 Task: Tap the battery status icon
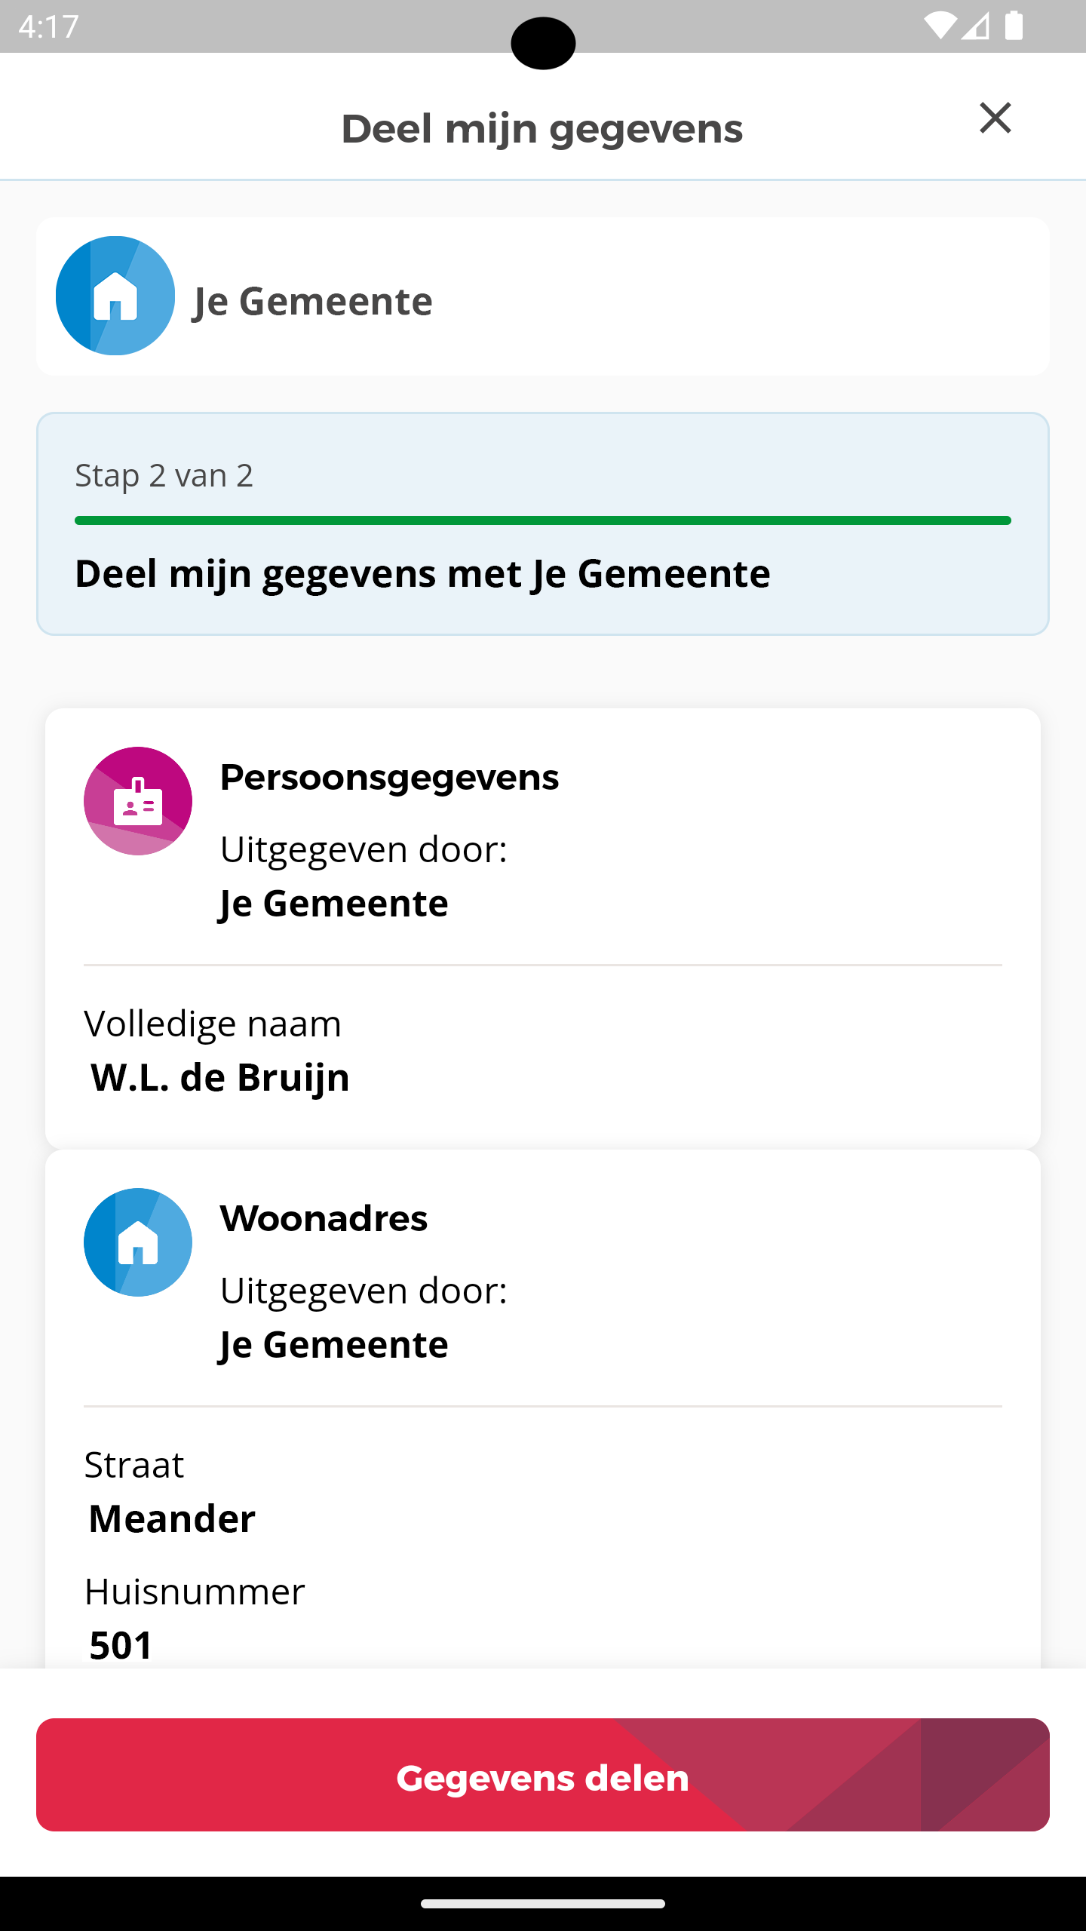click(x=1014, y=26)
